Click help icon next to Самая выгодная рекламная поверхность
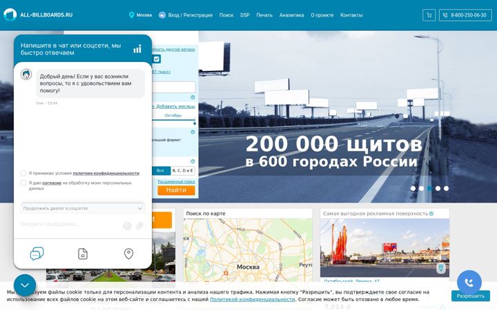This screenshot has height=310, width=497. tap(431, 214)
